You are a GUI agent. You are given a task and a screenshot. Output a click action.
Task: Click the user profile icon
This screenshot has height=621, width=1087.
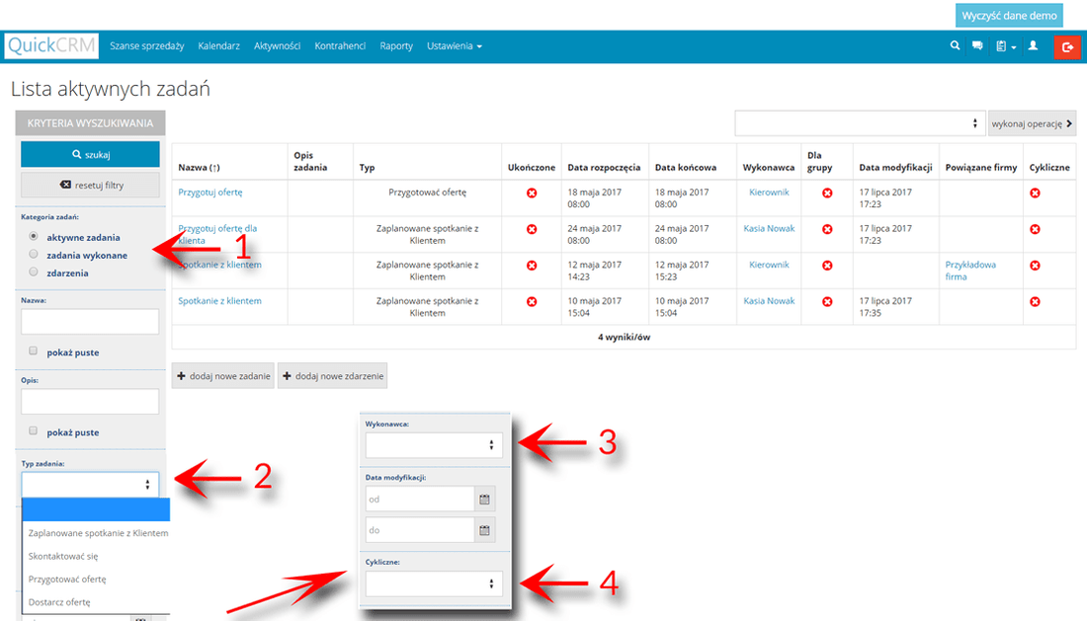(x=1033, y=45)
